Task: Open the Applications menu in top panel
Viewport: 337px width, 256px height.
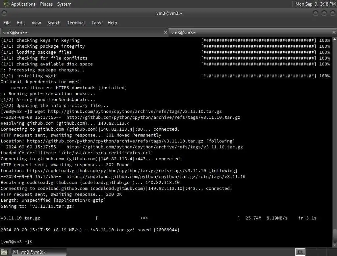Action: pyautogui.click(x=23, y=4)
